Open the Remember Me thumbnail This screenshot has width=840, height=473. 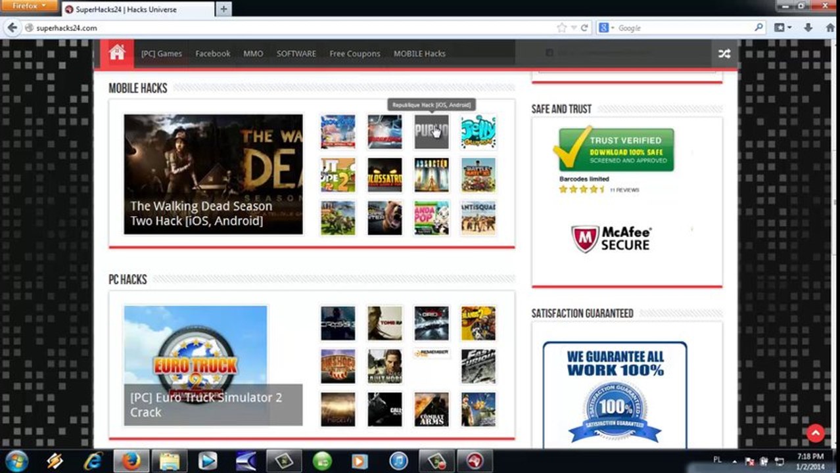[x=431, y=353]
